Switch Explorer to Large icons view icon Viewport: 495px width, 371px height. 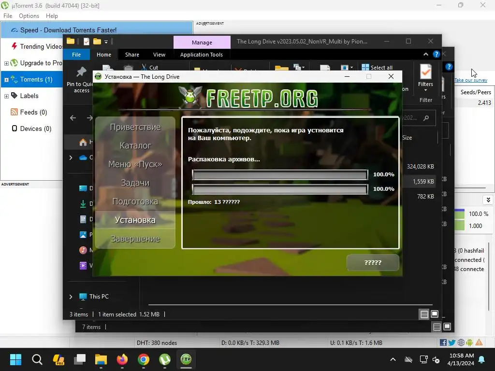435,314
